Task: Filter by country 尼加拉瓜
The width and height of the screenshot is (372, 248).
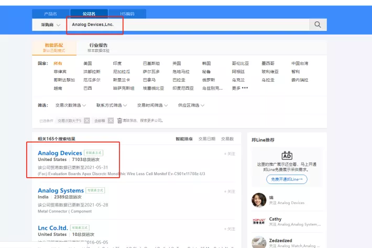Action: pos(122,72)
